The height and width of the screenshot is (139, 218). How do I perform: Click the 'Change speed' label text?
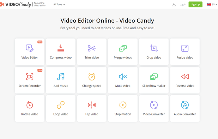tap(92, 86)
